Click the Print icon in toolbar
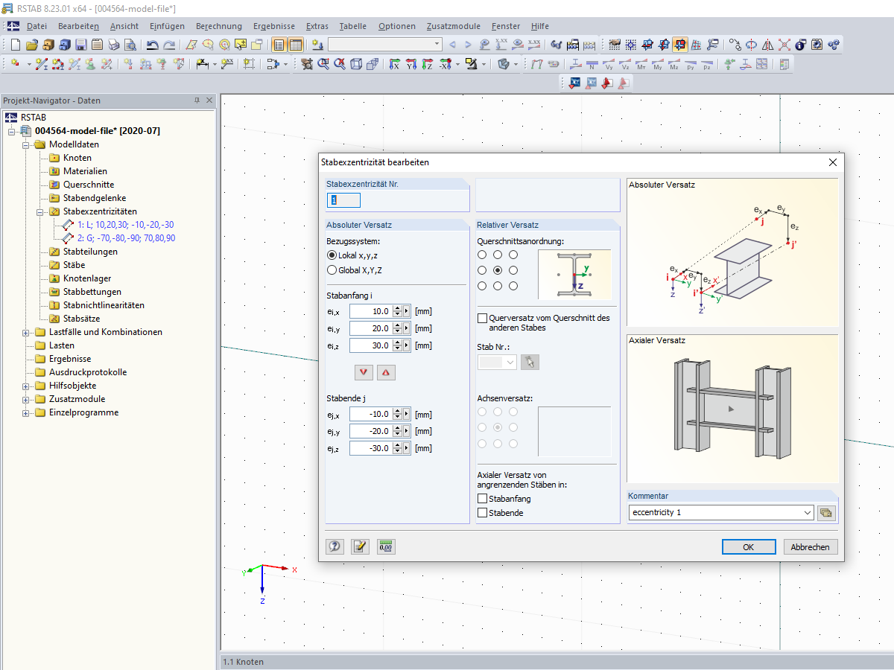The width and height of the screenshot is (894, 670). pyautogui.click(x=114, y=45)
